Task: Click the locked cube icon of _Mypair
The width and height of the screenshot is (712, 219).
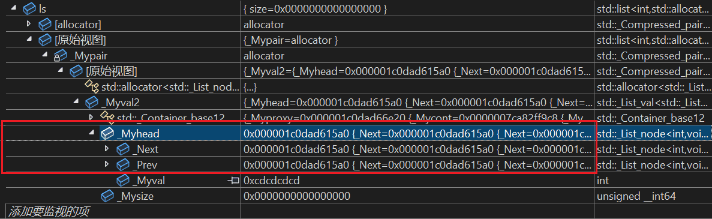Action: [60, 56]
